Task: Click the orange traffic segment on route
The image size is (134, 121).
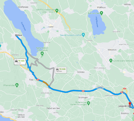Action: coord(46,83)
